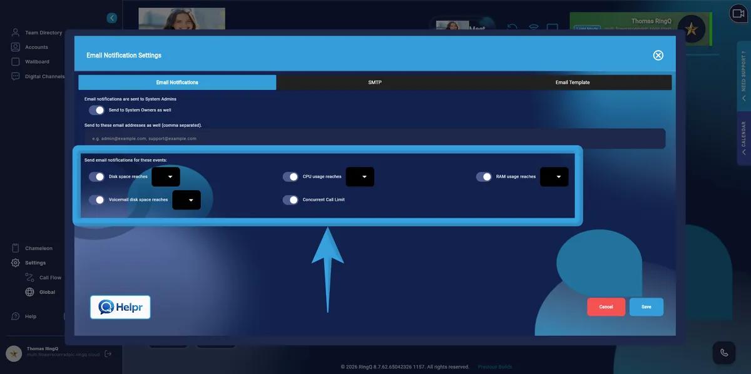Viewport: 751px width, 374px height.
Task: Toggle Concurrent Call Limit notification
Action: tap(290, 200)
